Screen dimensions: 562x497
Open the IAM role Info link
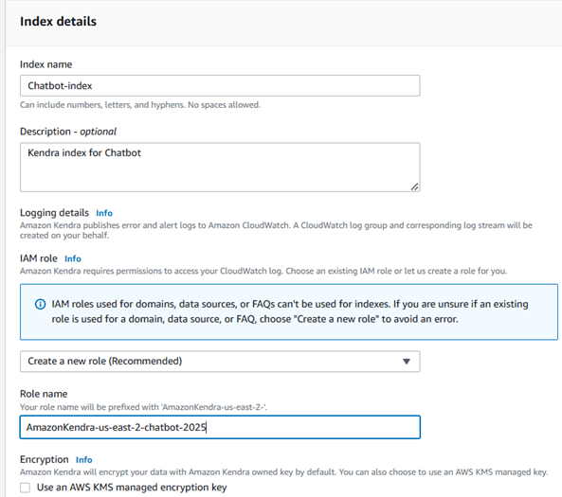click(x=73, y=258)
